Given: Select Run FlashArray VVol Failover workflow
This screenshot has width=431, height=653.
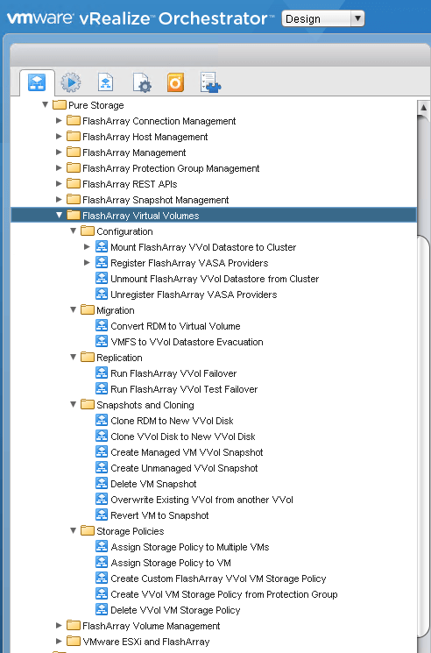Looking at the screenshot, I should coord(173,373).
